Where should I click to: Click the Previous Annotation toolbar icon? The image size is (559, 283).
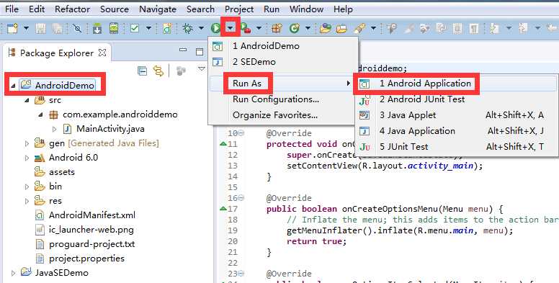523,28
